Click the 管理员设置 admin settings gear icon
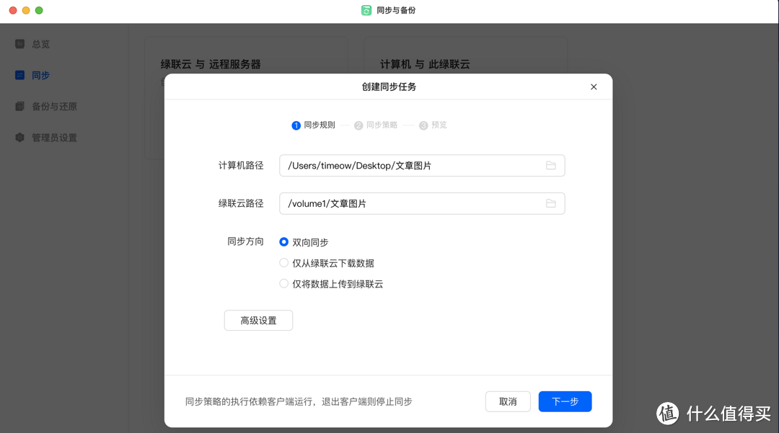Viewport: 779px width, 433px height. coord(19,137)
